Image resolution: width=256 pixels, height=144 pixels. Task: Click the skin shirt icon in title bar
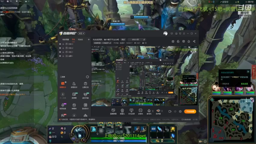pyautogui.click(x=180, y=34)
